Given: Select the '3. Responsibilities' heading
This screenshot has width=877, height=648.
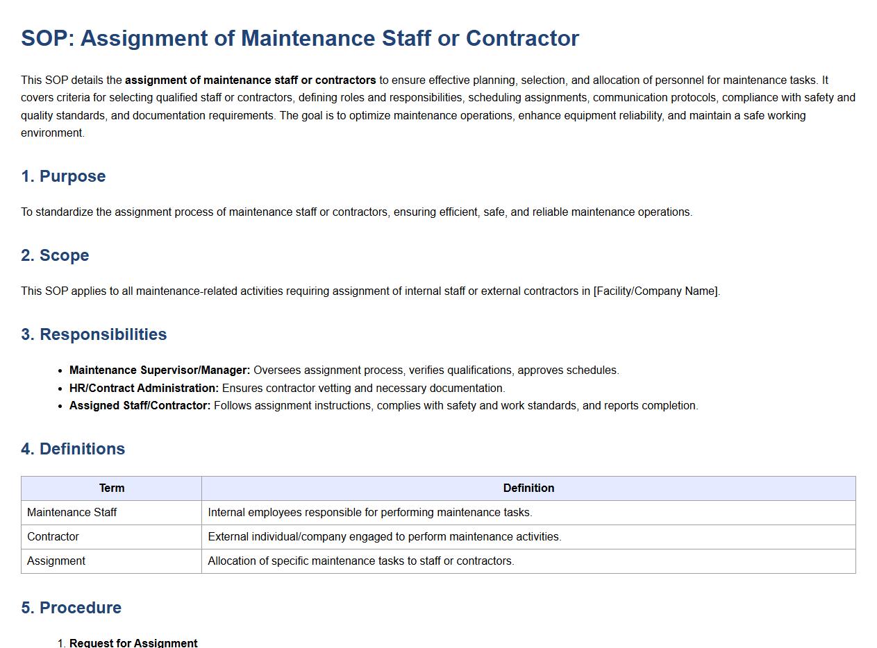Looking at the screenshot, I should (x=94, y=334).
